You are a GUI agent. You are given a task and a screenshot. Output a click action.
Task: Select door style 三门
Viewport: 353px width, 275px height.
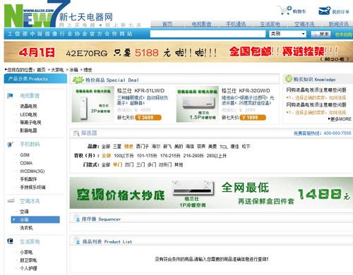point(140,165)
